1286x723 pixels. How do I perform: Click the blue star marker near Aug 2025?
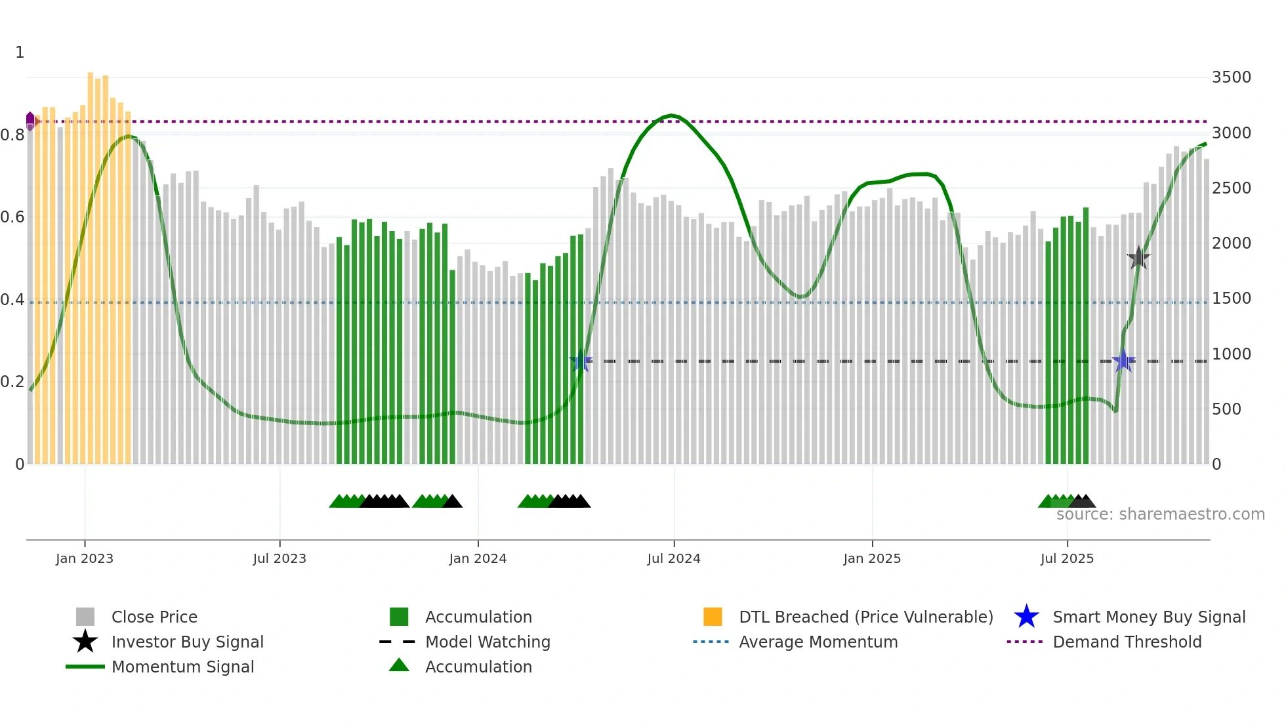tap(1123, 361)
